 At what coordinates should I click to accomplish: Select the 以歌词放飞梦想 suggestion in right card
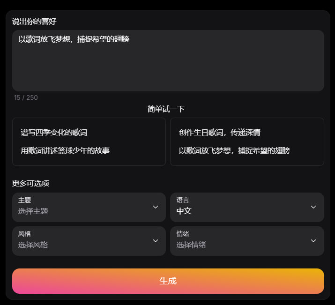(234, 150)
